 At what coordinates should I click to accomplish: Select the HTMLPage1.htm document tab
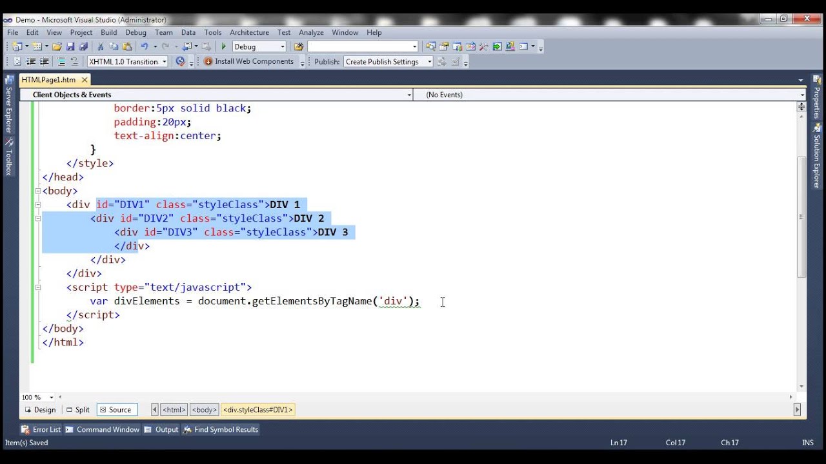[x=48, y=80]
